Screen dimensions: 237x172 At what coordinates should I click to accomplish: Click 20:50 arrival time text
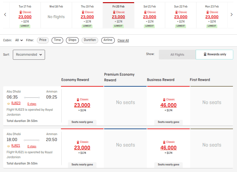52,140
